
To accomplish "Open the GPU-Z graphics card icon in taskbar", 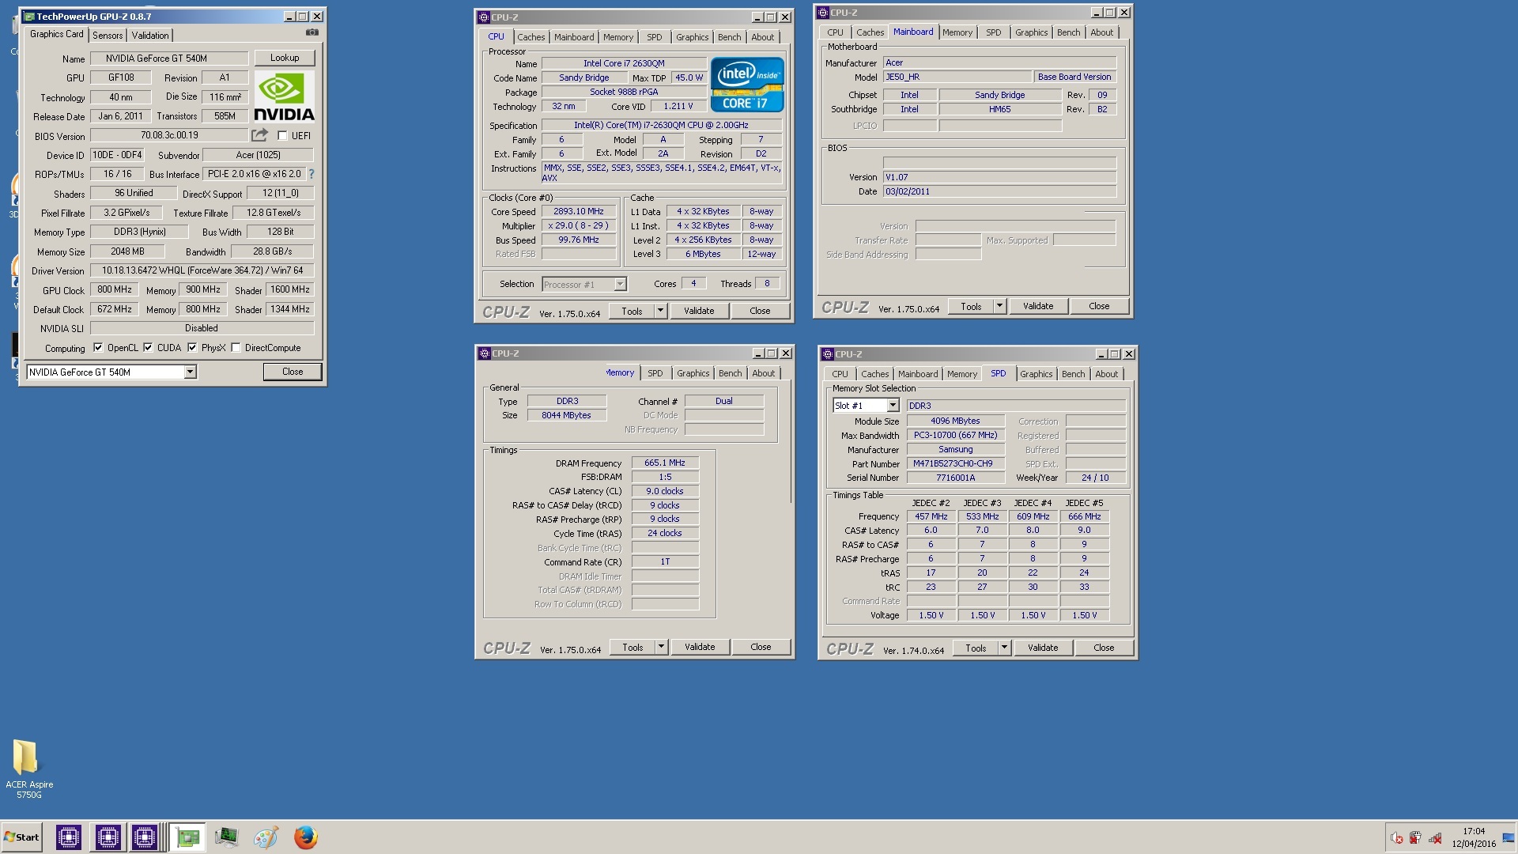I will (187, 837).
